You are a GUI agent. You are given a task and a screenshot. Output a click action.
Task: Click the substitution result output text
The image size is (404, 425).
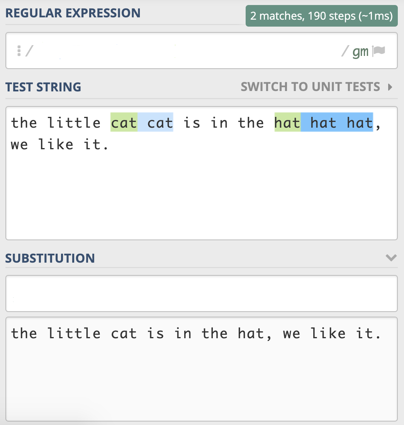tap(196, 333)
